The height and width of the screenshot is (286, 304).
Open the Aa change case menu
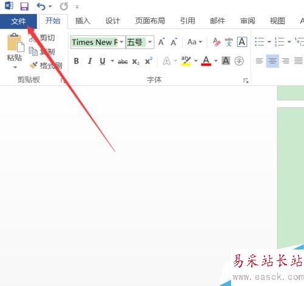pyautogui.click(x=195, y=42)
